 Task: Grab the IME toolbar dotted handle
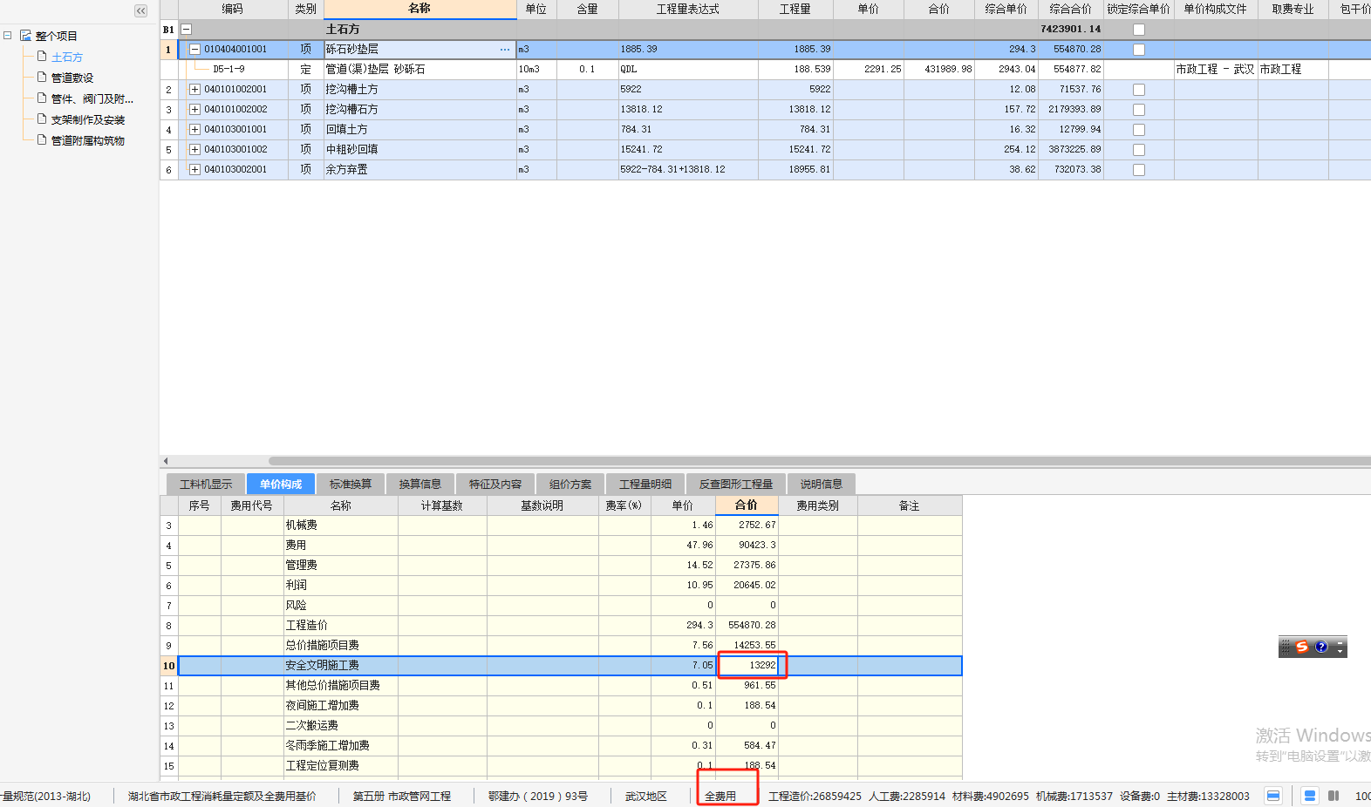click(x=1285, y=647)
